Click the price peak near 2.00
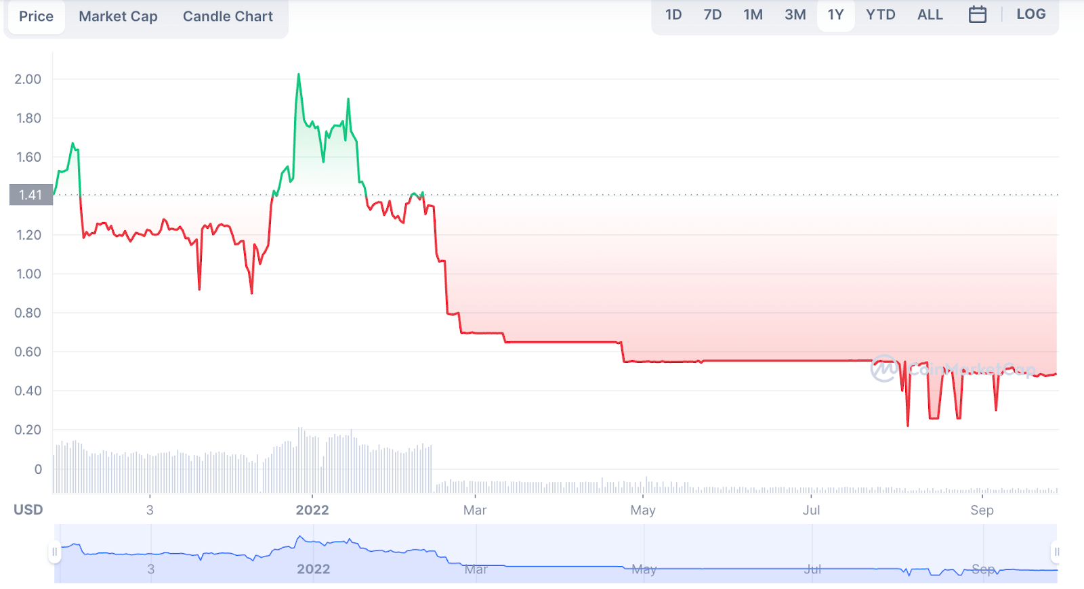Viewport: 1084px width, 589px height. (x=299, y=75)
